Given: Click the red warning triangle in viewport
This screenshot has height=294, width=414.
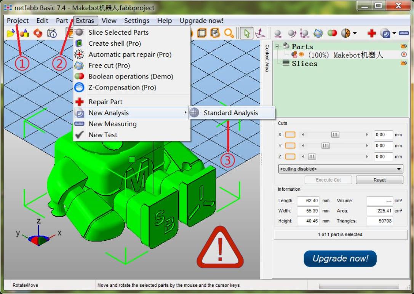Looking at the screenshot, I should pyautogui.click(x=220, y=248).
